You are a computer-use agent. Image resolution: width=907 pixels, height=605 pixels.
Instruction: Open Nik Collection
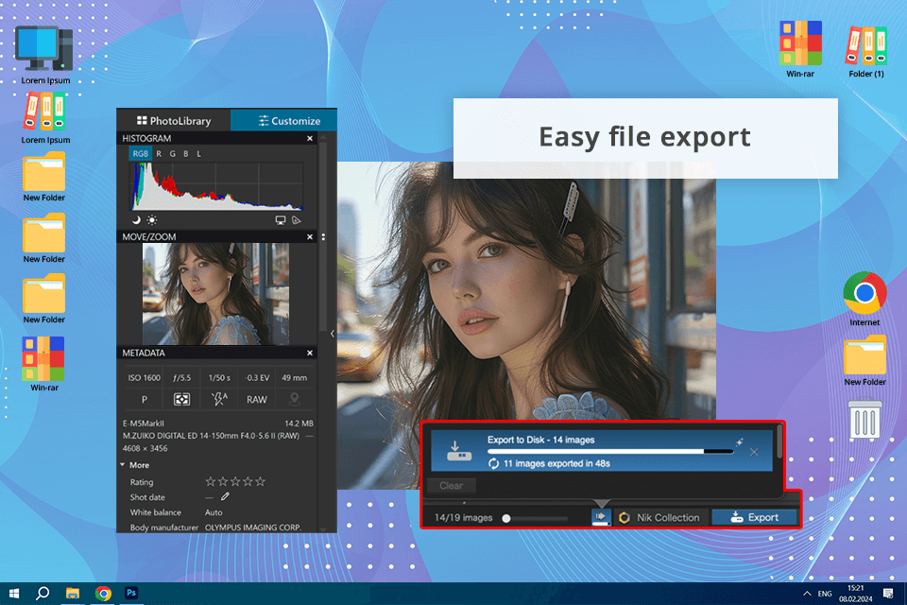coord(660,518)
